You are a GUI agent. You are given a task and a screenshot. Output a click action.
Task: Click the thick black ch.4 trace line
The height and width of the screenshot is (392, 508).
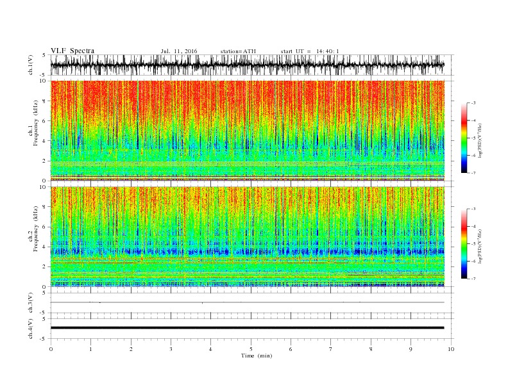pyautogui.click(x=248, y=328)
